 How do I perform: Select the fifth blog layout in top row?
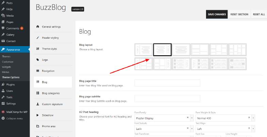[x=219, y=50]
